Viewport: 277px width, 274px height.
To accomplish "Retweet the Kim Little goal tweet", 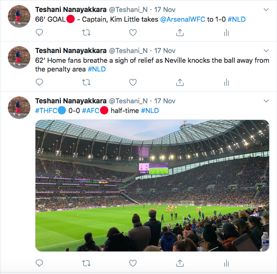I will tap(86, 32).
